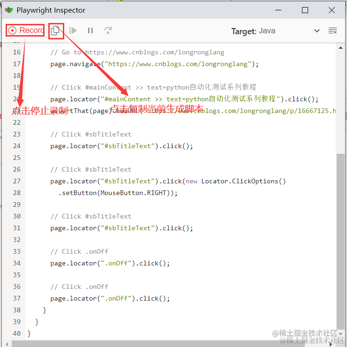Click comment "// Click #sbTitleText" on line 26
Image resolution: width=347 pixels, height=347 pixels.
[x=91, y=170]
